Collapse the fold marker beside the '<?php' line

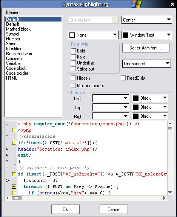pyautogui.click(x=14, y=130)
